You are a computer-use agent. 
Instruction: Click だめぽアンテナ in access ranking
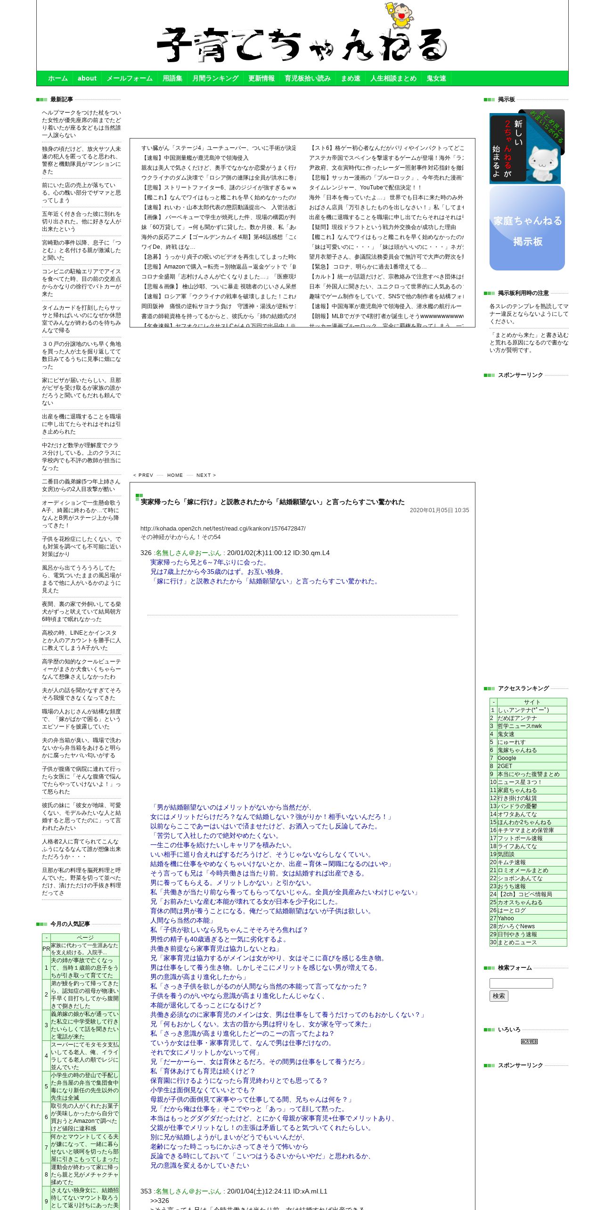pos(517,718)
